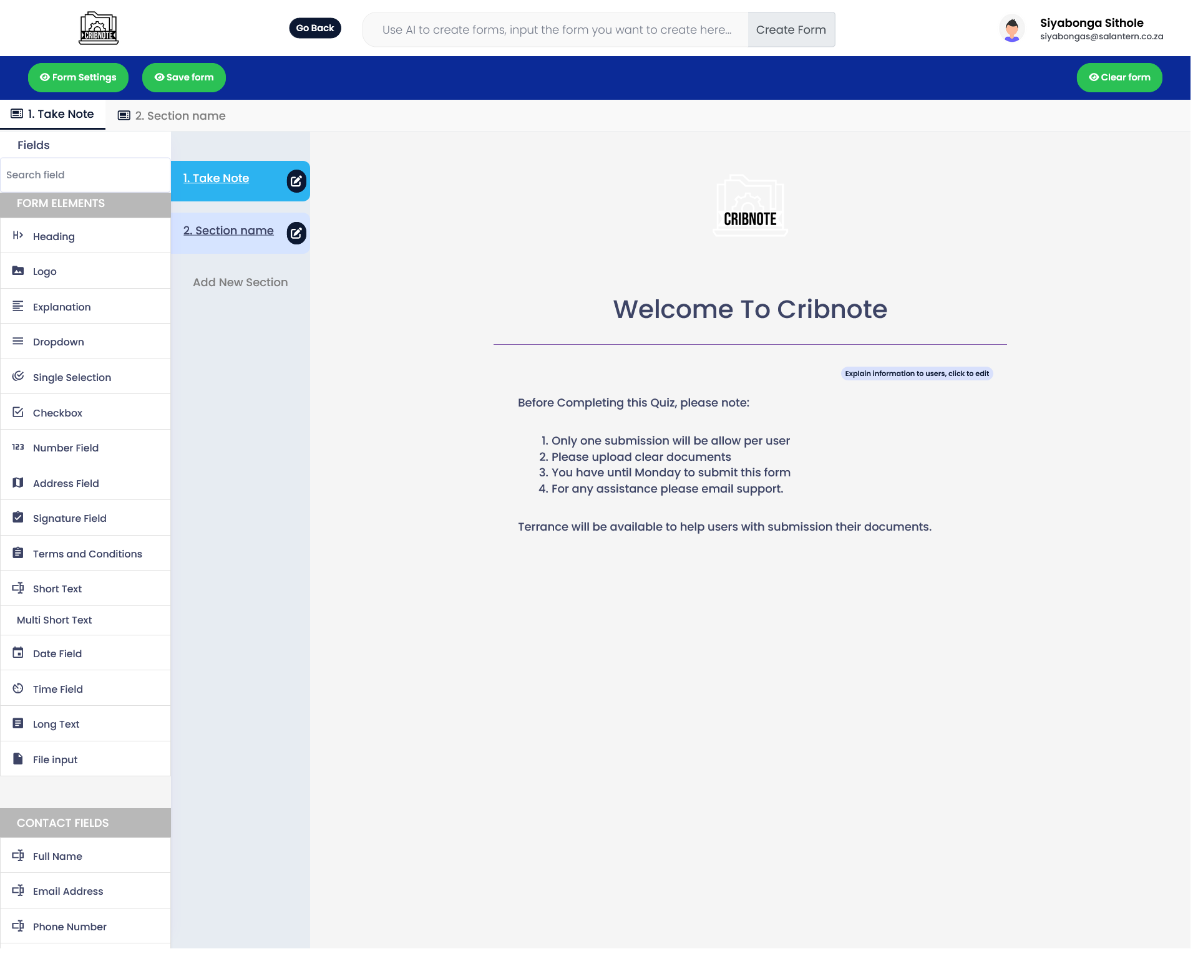Clear the form
This screenshot has width=1198, height=954.
[x=1119, y=77]
